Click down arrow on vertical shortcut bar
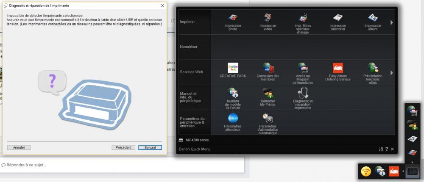The width and height of the screenshot is (424, 182). click(x=413, y=162)
